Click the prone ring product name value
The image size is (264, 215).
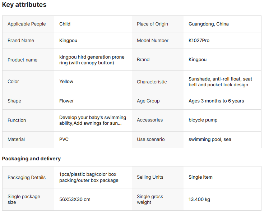click(92, 60)
